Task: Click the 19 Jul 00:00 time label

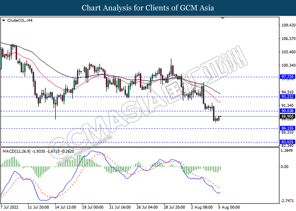Action: [x=93, y=207]
